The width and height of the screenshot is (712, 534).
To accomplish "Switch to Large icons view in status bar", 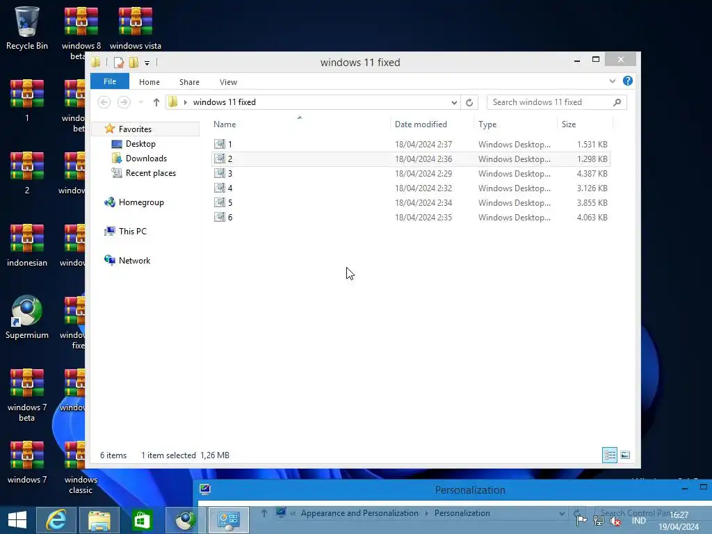I will tap(625, 455).
